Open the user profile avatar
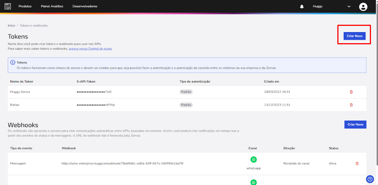Image resolution: width=378 pixels, height=185 pixels. click(363, 7)
